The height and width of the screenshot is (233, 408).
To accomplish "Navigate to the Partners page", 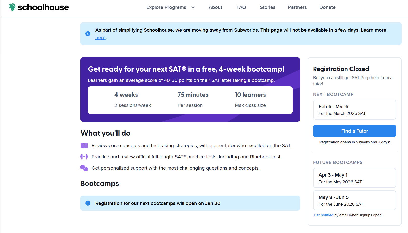I will (x=297, y=7).
